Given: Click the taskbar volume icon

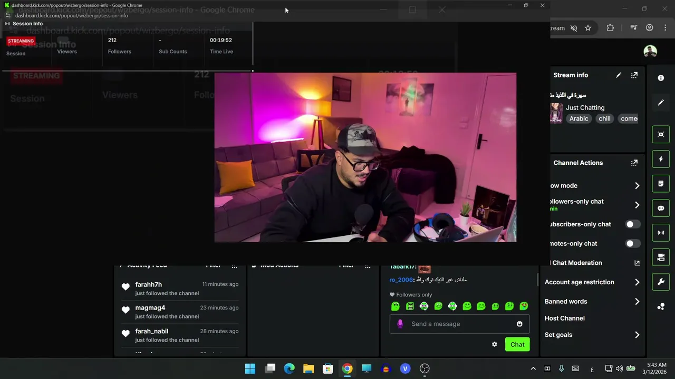Looking at the screenshot, I should coord(620,368).
